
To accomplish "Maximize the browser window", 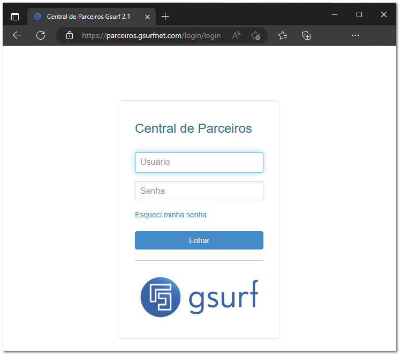I will pyautogui.click(x=359, y=14).
